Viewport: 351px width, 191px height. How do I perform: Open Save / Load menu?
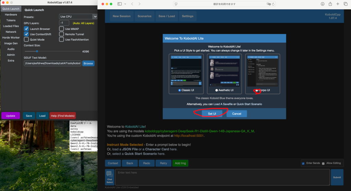pyautogui.click(x=167, y=16)
